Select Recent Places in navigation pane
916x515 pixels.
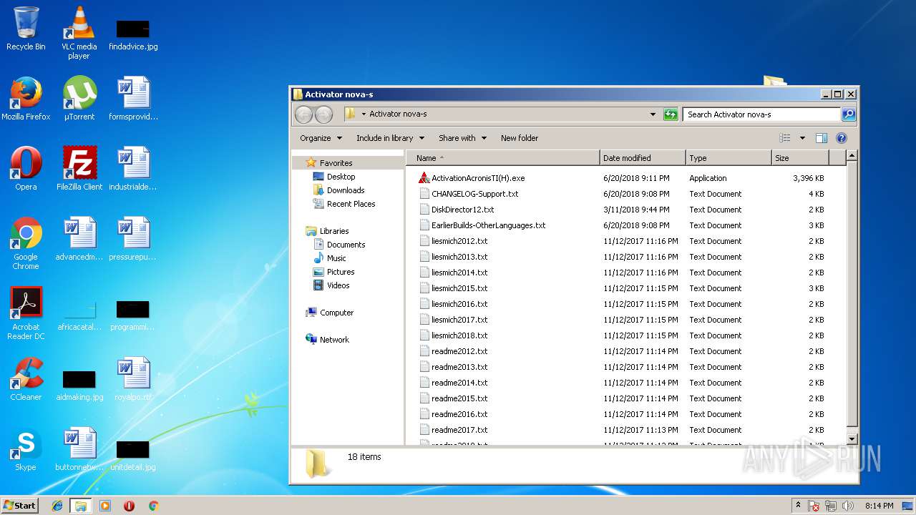coord(351,204)
